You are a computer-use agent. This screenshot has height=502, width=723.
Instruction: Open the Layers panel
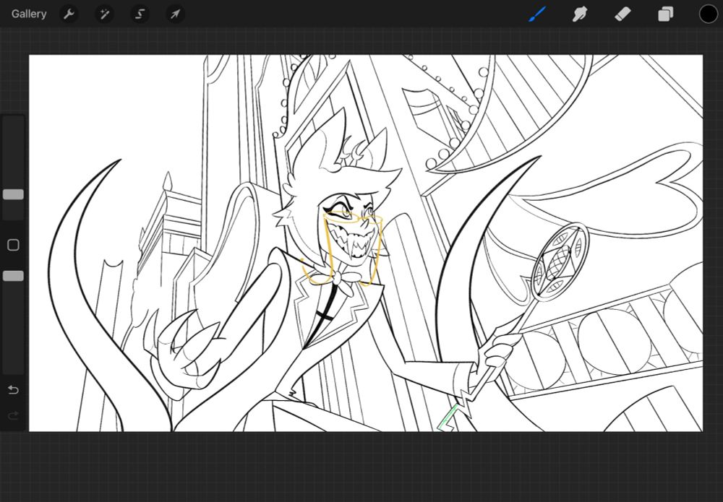pyautogui.click(x=665, y=14)
